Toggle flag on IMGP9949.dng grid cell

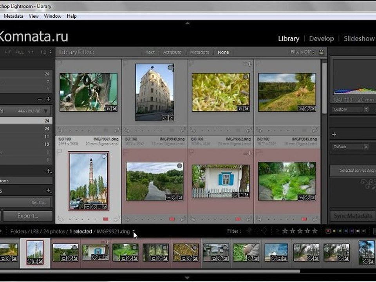pyautogui.click(x=125, y=152)
